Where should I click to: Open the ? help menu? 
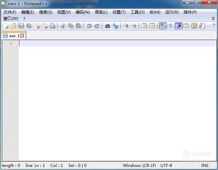coord(24,19)
